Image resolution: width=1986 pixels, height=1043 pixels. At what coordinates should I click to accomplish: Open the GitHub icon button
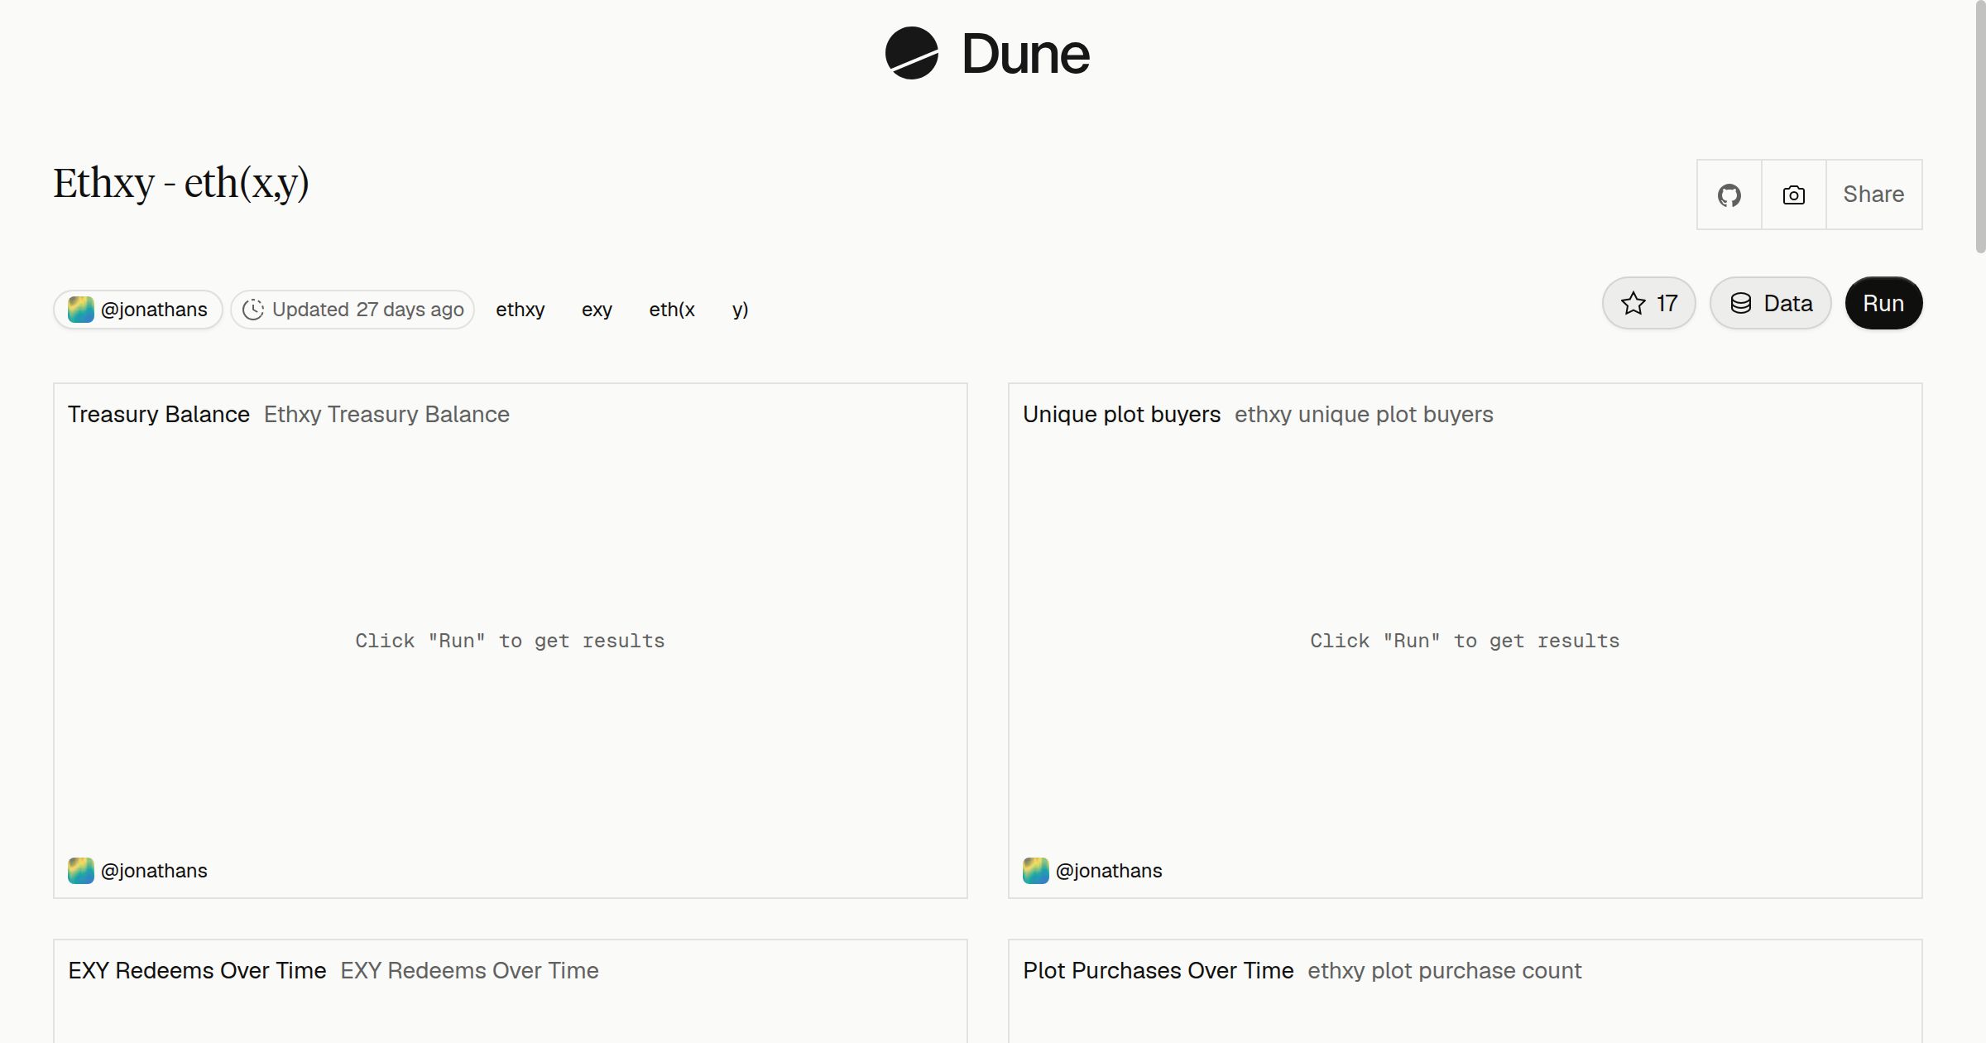click(1729, 195)
